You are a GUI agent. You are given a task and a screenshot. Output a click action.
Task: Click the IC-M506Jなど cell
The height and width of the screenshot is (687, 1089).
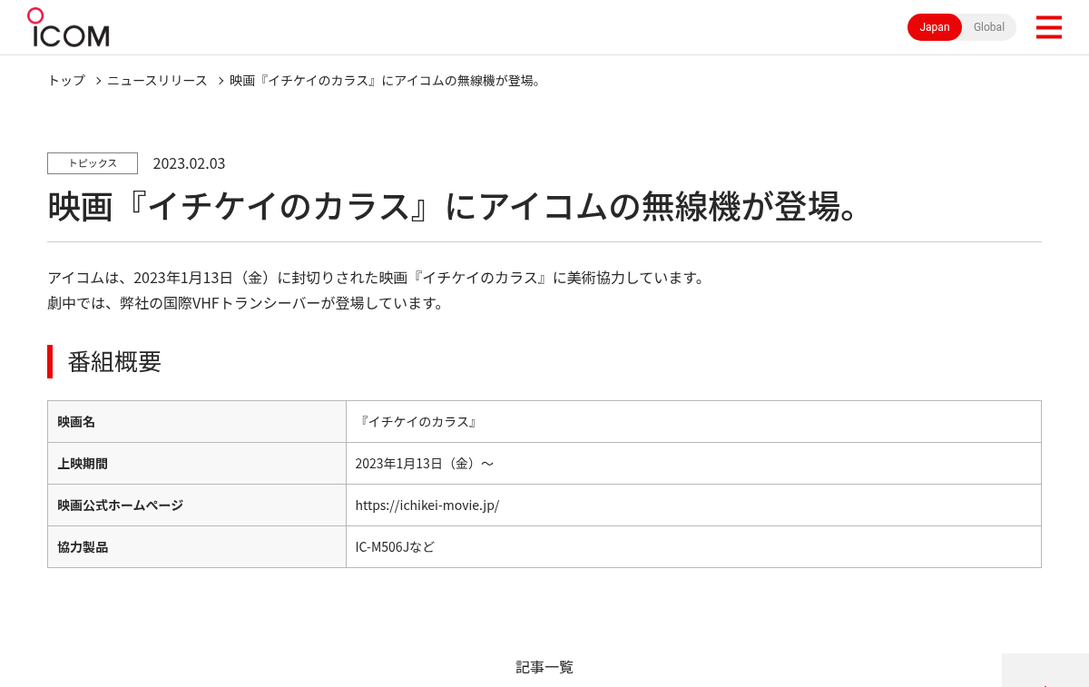pyautogui.click(x=693, y=547)
